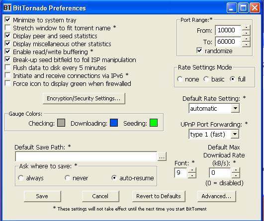Increase the To port with up arrow
This screenshot has height=221, width=264.
click(246, 39)
